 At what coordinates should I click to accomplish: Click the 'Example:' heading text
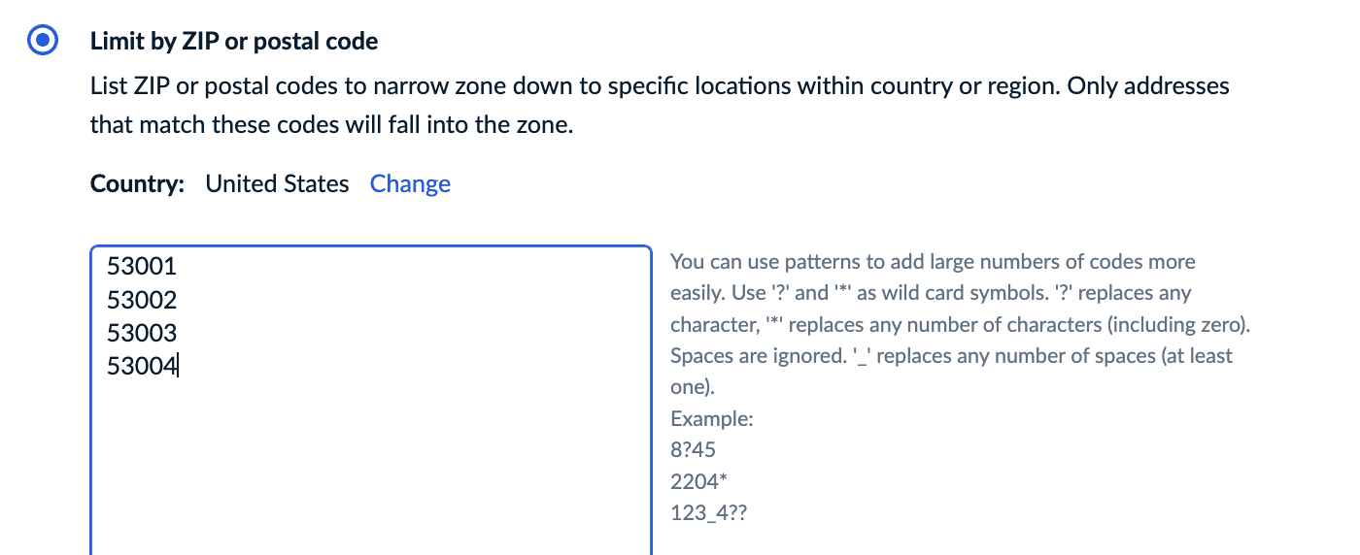click(x=711, y=419)
